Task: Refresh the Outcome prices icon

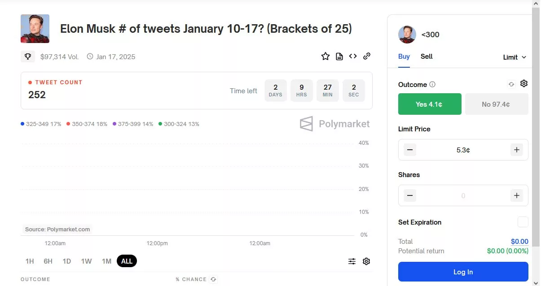Action: (511, 84)
